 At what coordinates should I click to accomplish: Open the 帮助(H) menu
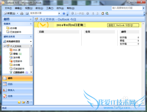coord(71,8)
